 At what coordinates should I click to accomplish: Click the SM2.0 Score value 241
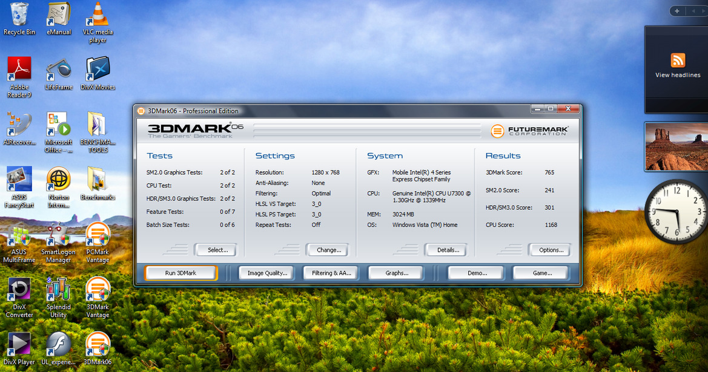(x=549, y=191)
